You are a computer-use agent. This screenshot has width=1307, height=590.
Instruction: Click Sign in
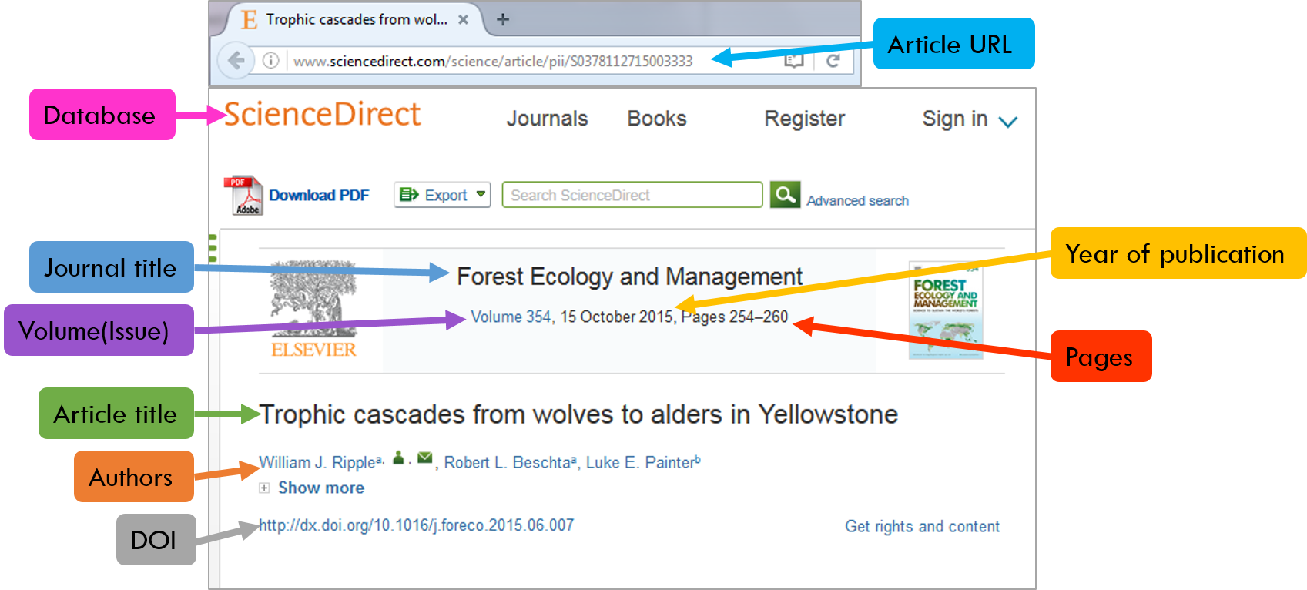955,119
